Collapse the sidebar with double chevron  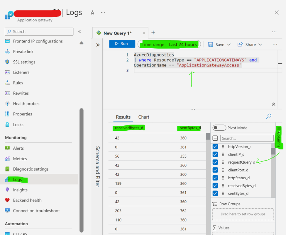tap(79, 32)
